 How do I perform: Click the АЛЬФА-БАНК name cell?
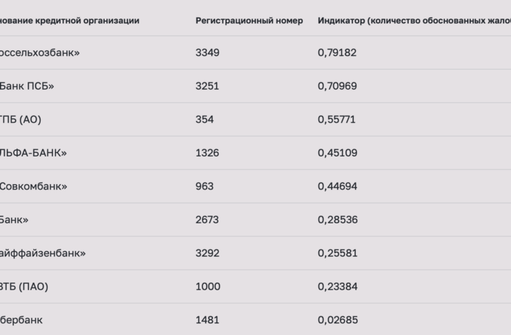click(33, 153)
